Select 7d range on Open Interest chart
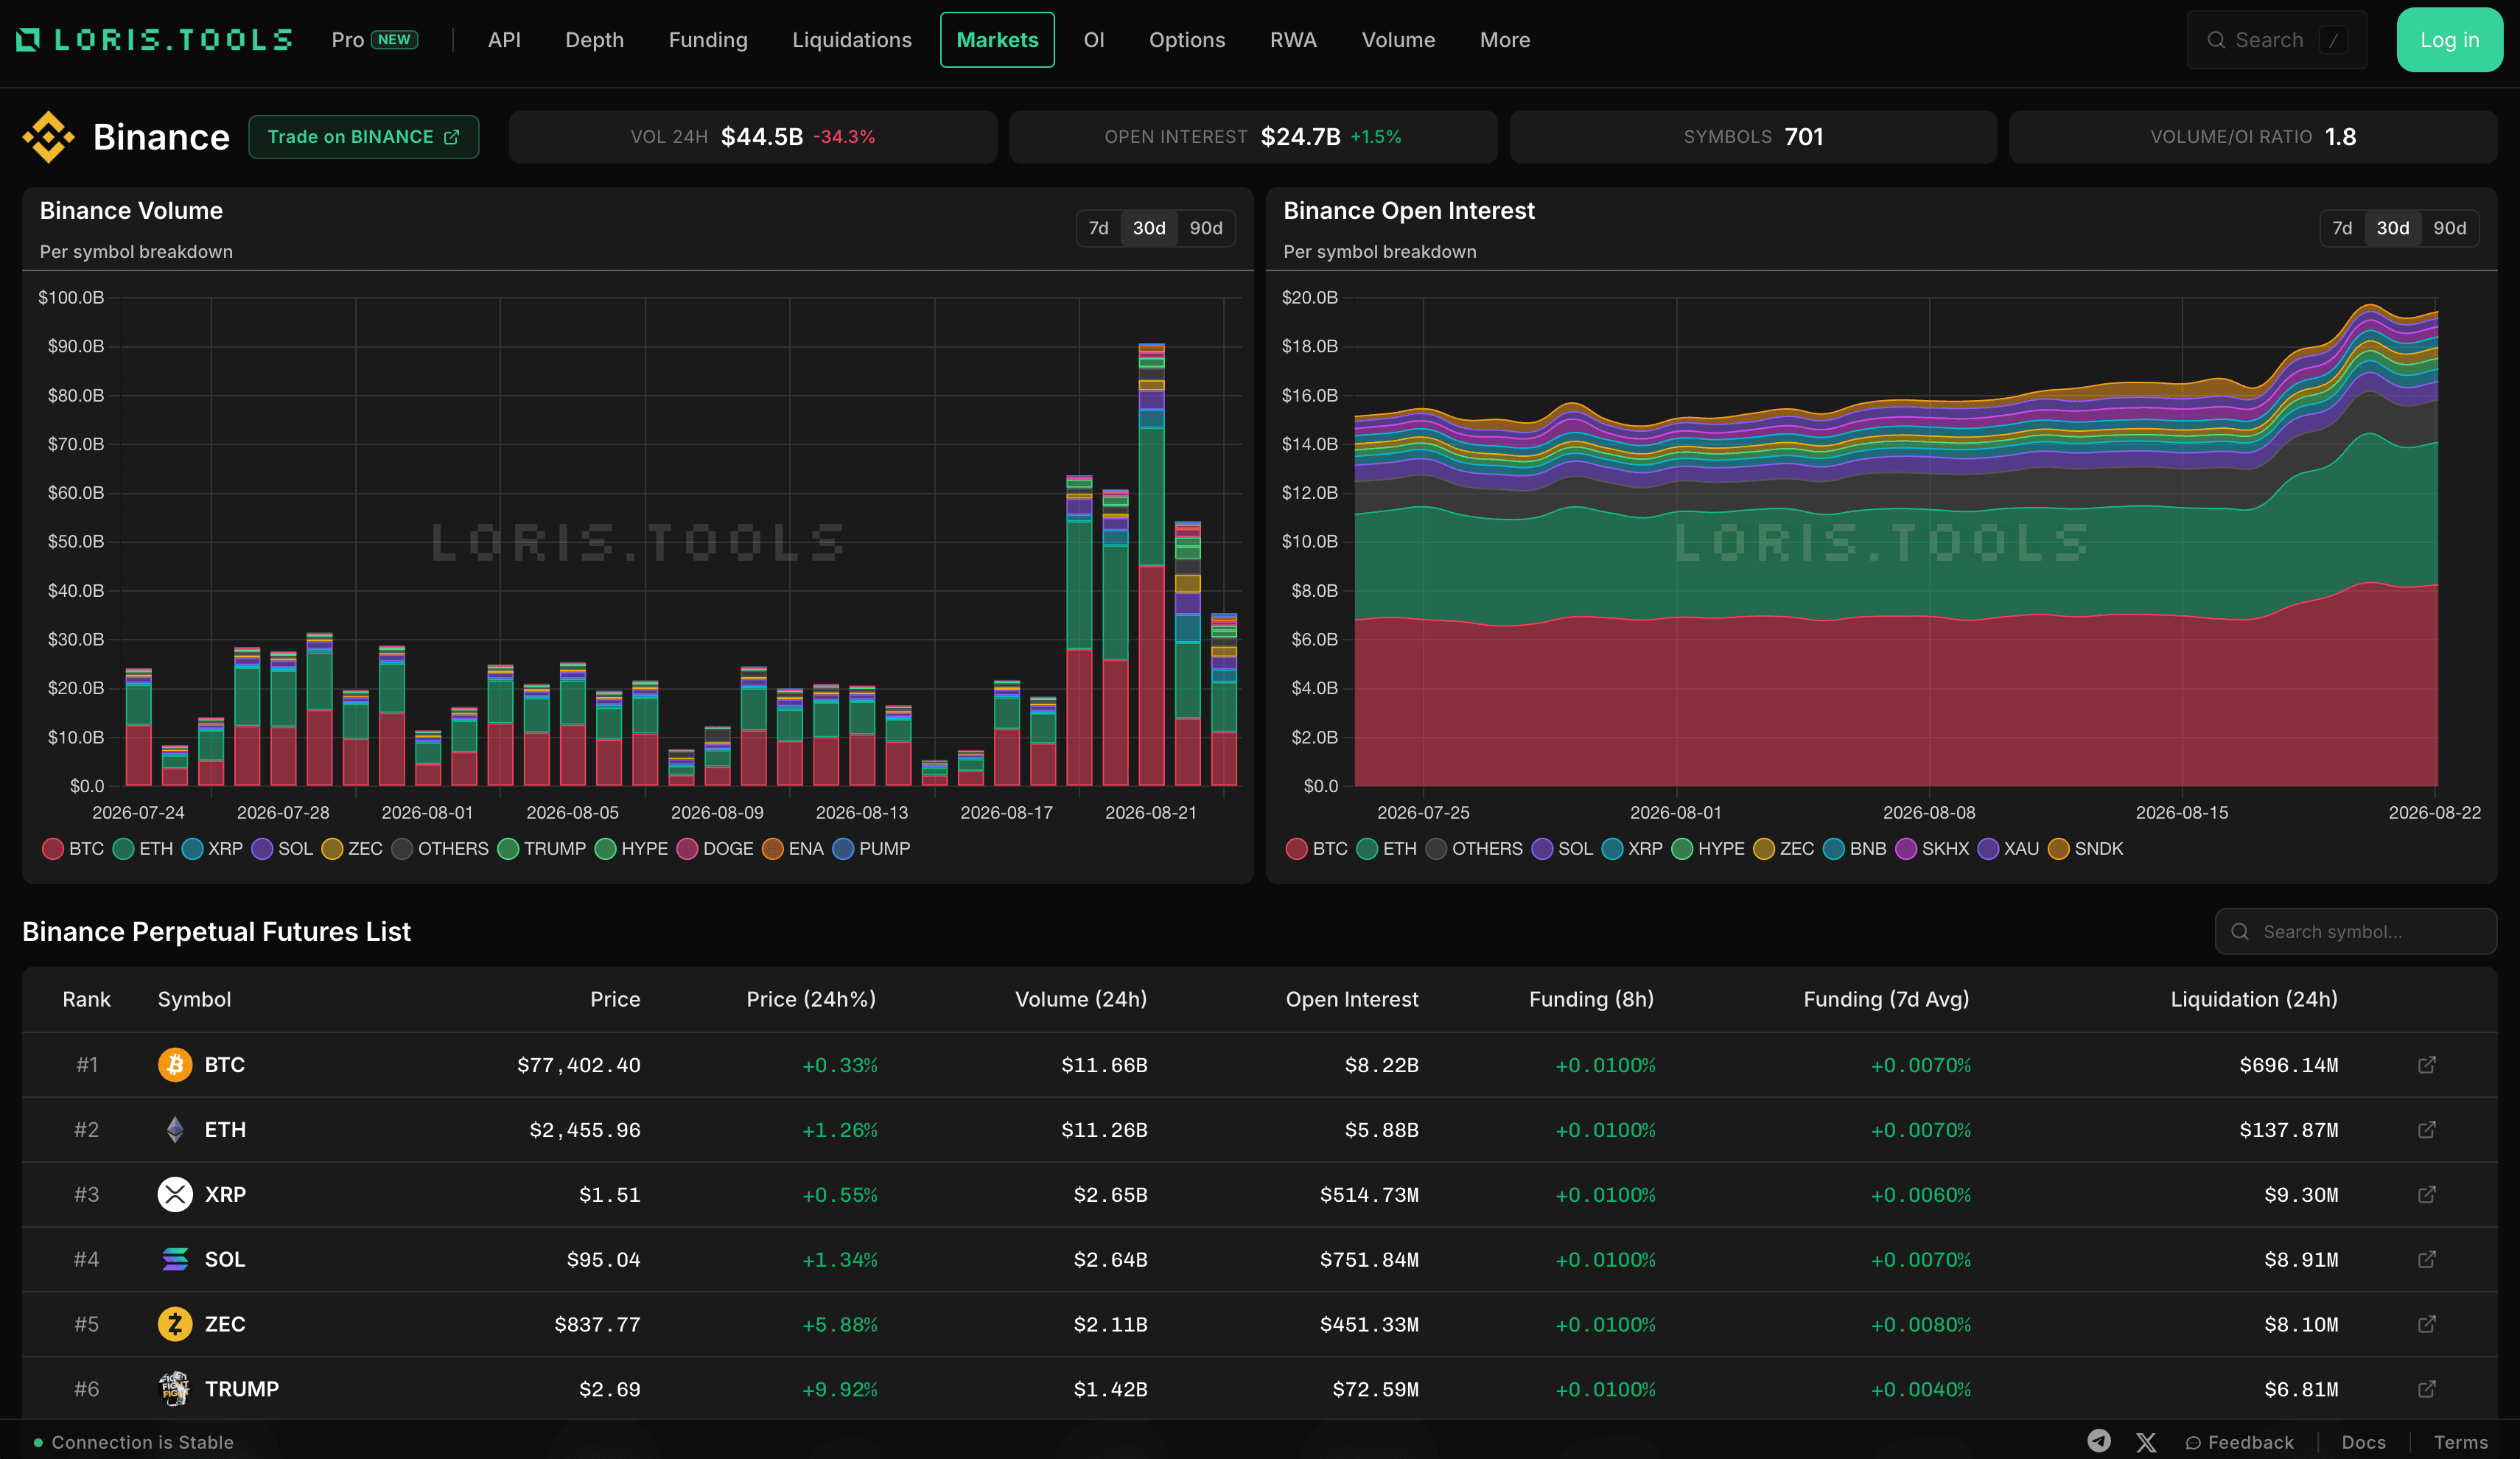This screenshot has width=2520, height=1459. click(x=2342, y=228)
